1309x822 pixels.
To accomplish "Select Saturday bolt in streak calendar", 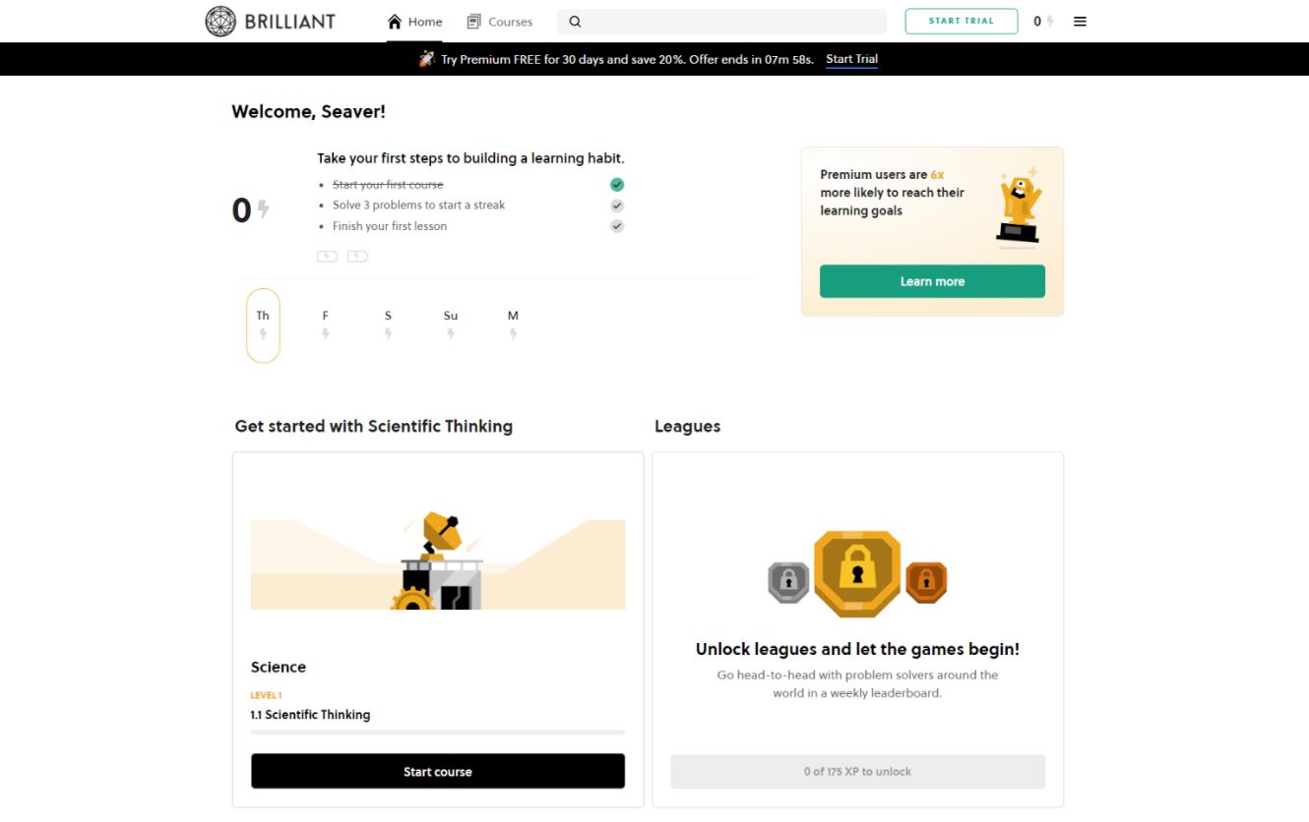I will 388,334.
